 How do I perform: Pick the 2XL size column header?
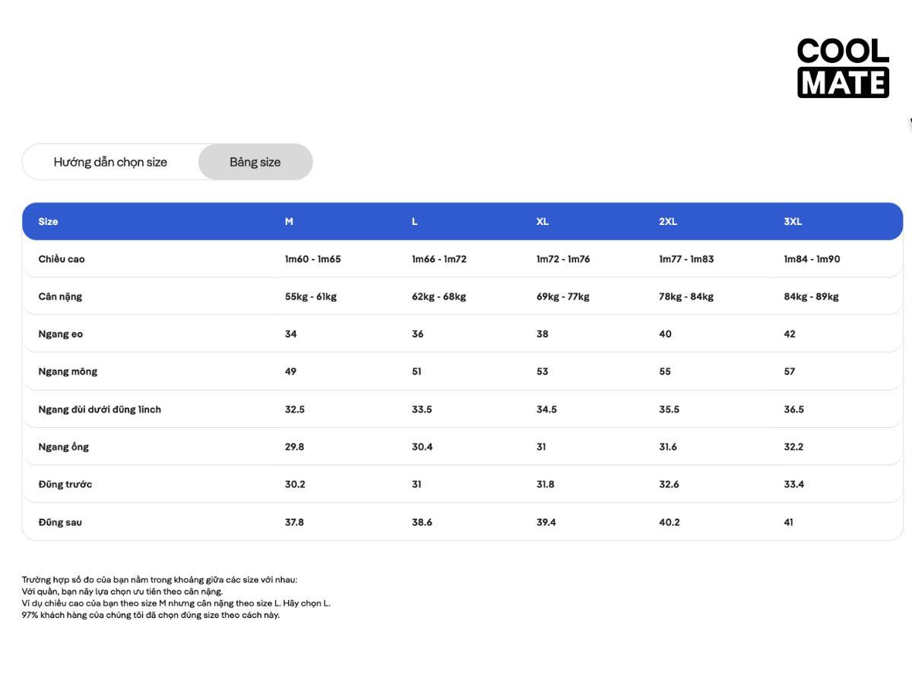(x=668, y=221)
